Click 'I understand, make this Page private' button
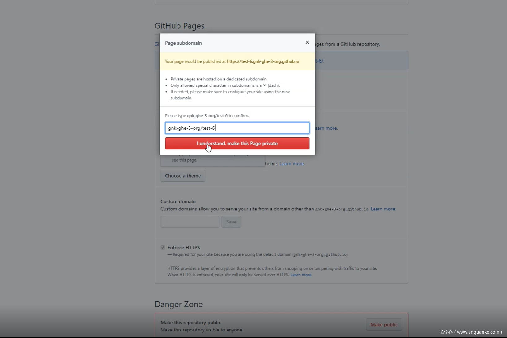 coord(237,143)
